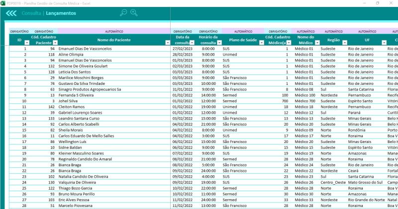Select cell Aline Olimpia
Screen dimensions: 398x209
tap(114, 55)
